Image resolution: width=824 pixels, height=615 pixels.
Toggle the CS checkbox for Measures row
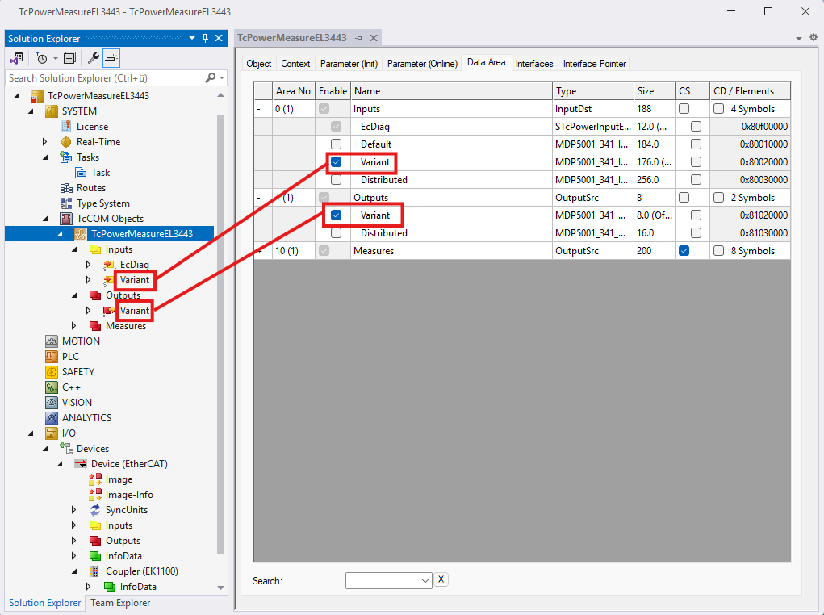[684, 251]
